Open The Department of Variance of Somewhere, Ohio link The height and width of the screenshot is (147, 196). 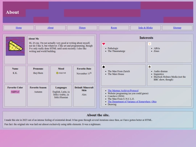point(132,102)
